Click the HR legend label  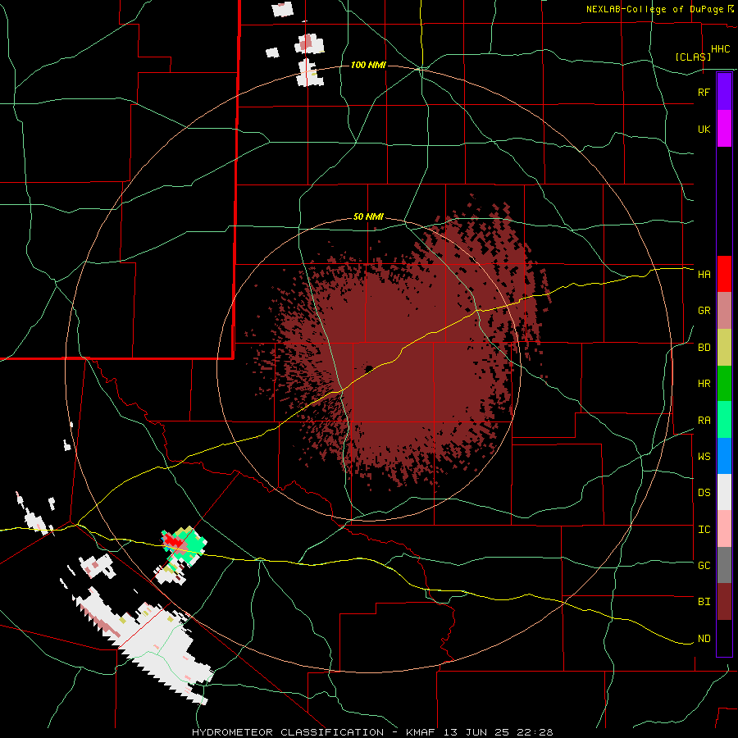point(704,384)
